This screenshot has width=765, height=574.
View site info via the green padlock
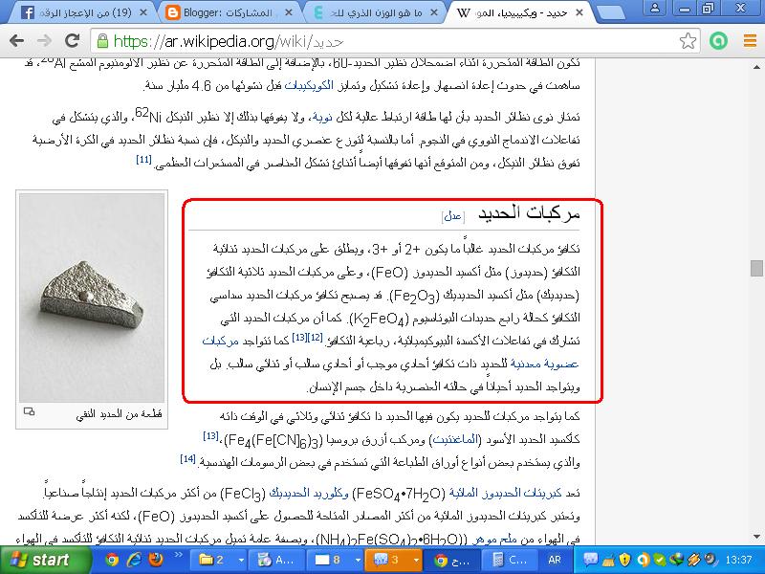pyautogui.click(x=102, y=41)
